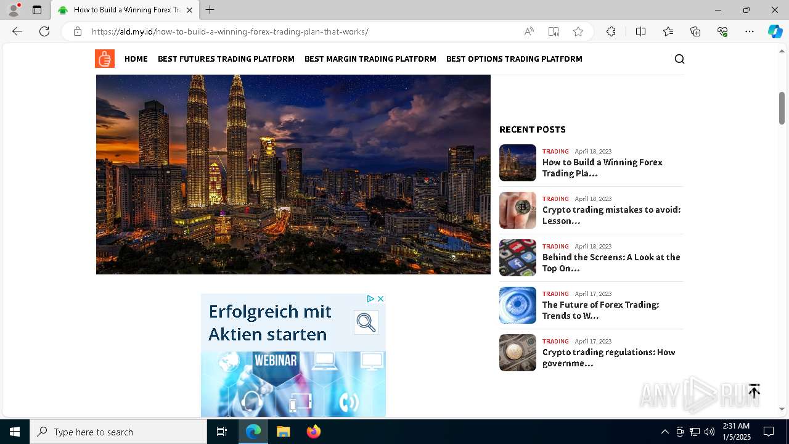Launch File Explorer from taskbar

pyautogui.click(x=283, y=432)
